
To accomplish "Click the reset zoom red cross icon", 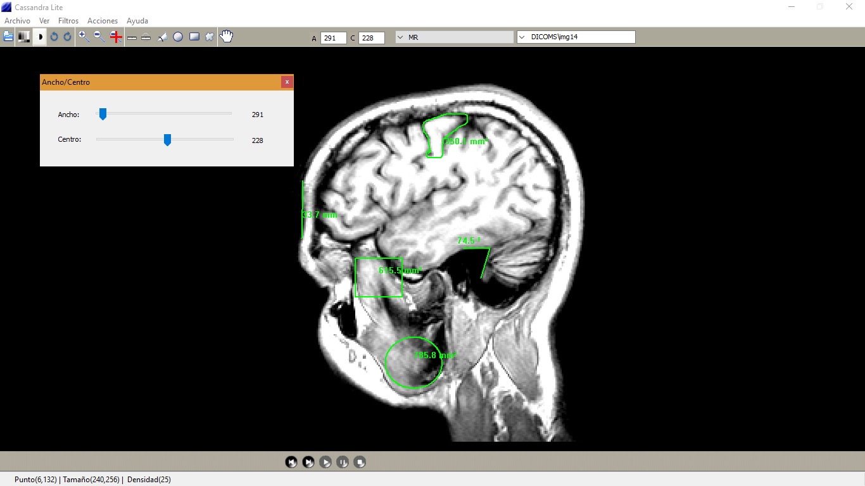I will tap(116, 37).
